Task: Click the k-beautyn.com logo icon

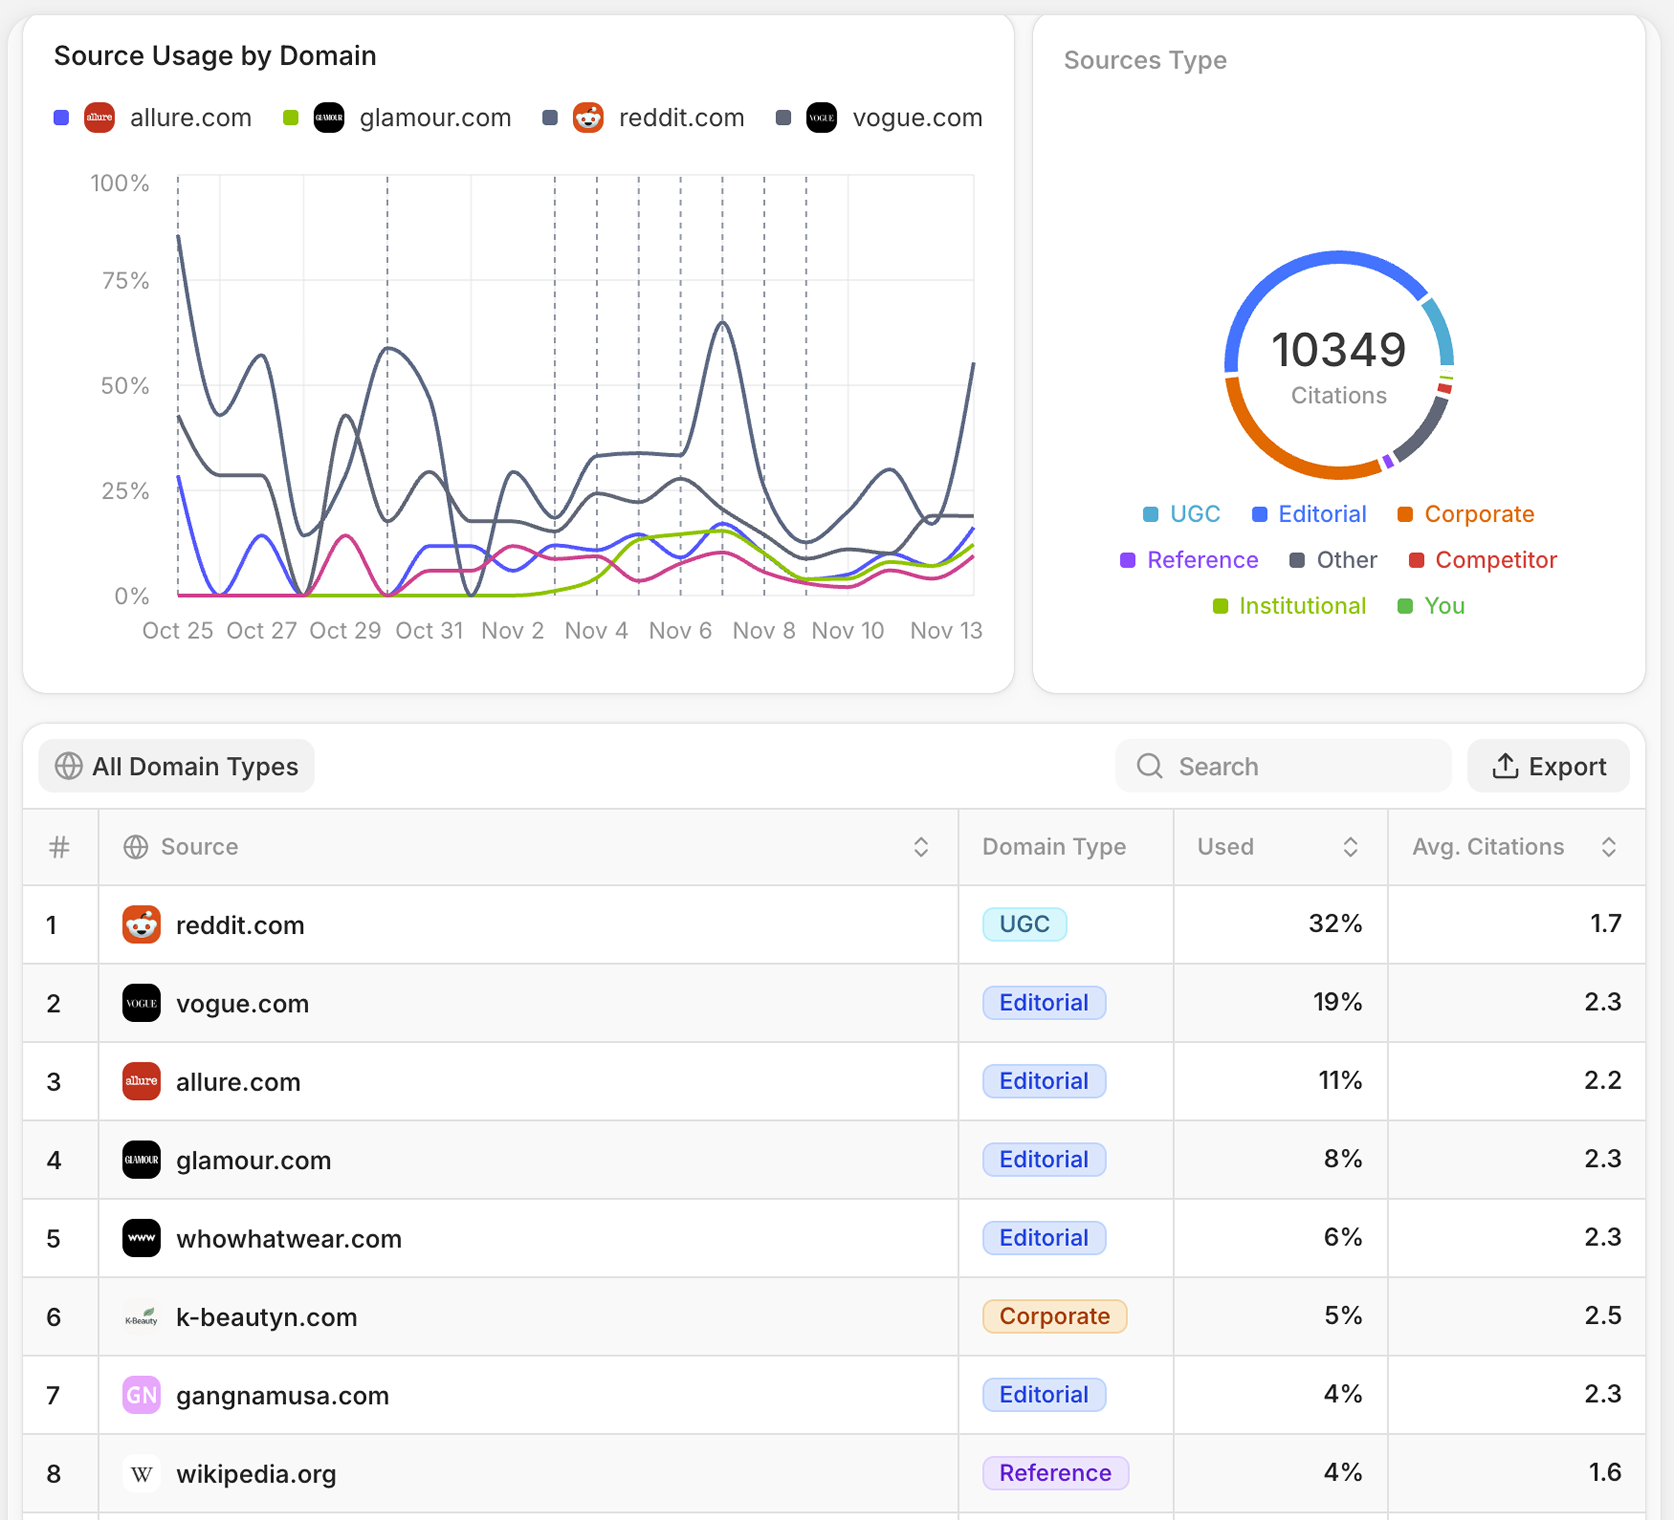Action: pyautogui.click(x=141, y=1317)
